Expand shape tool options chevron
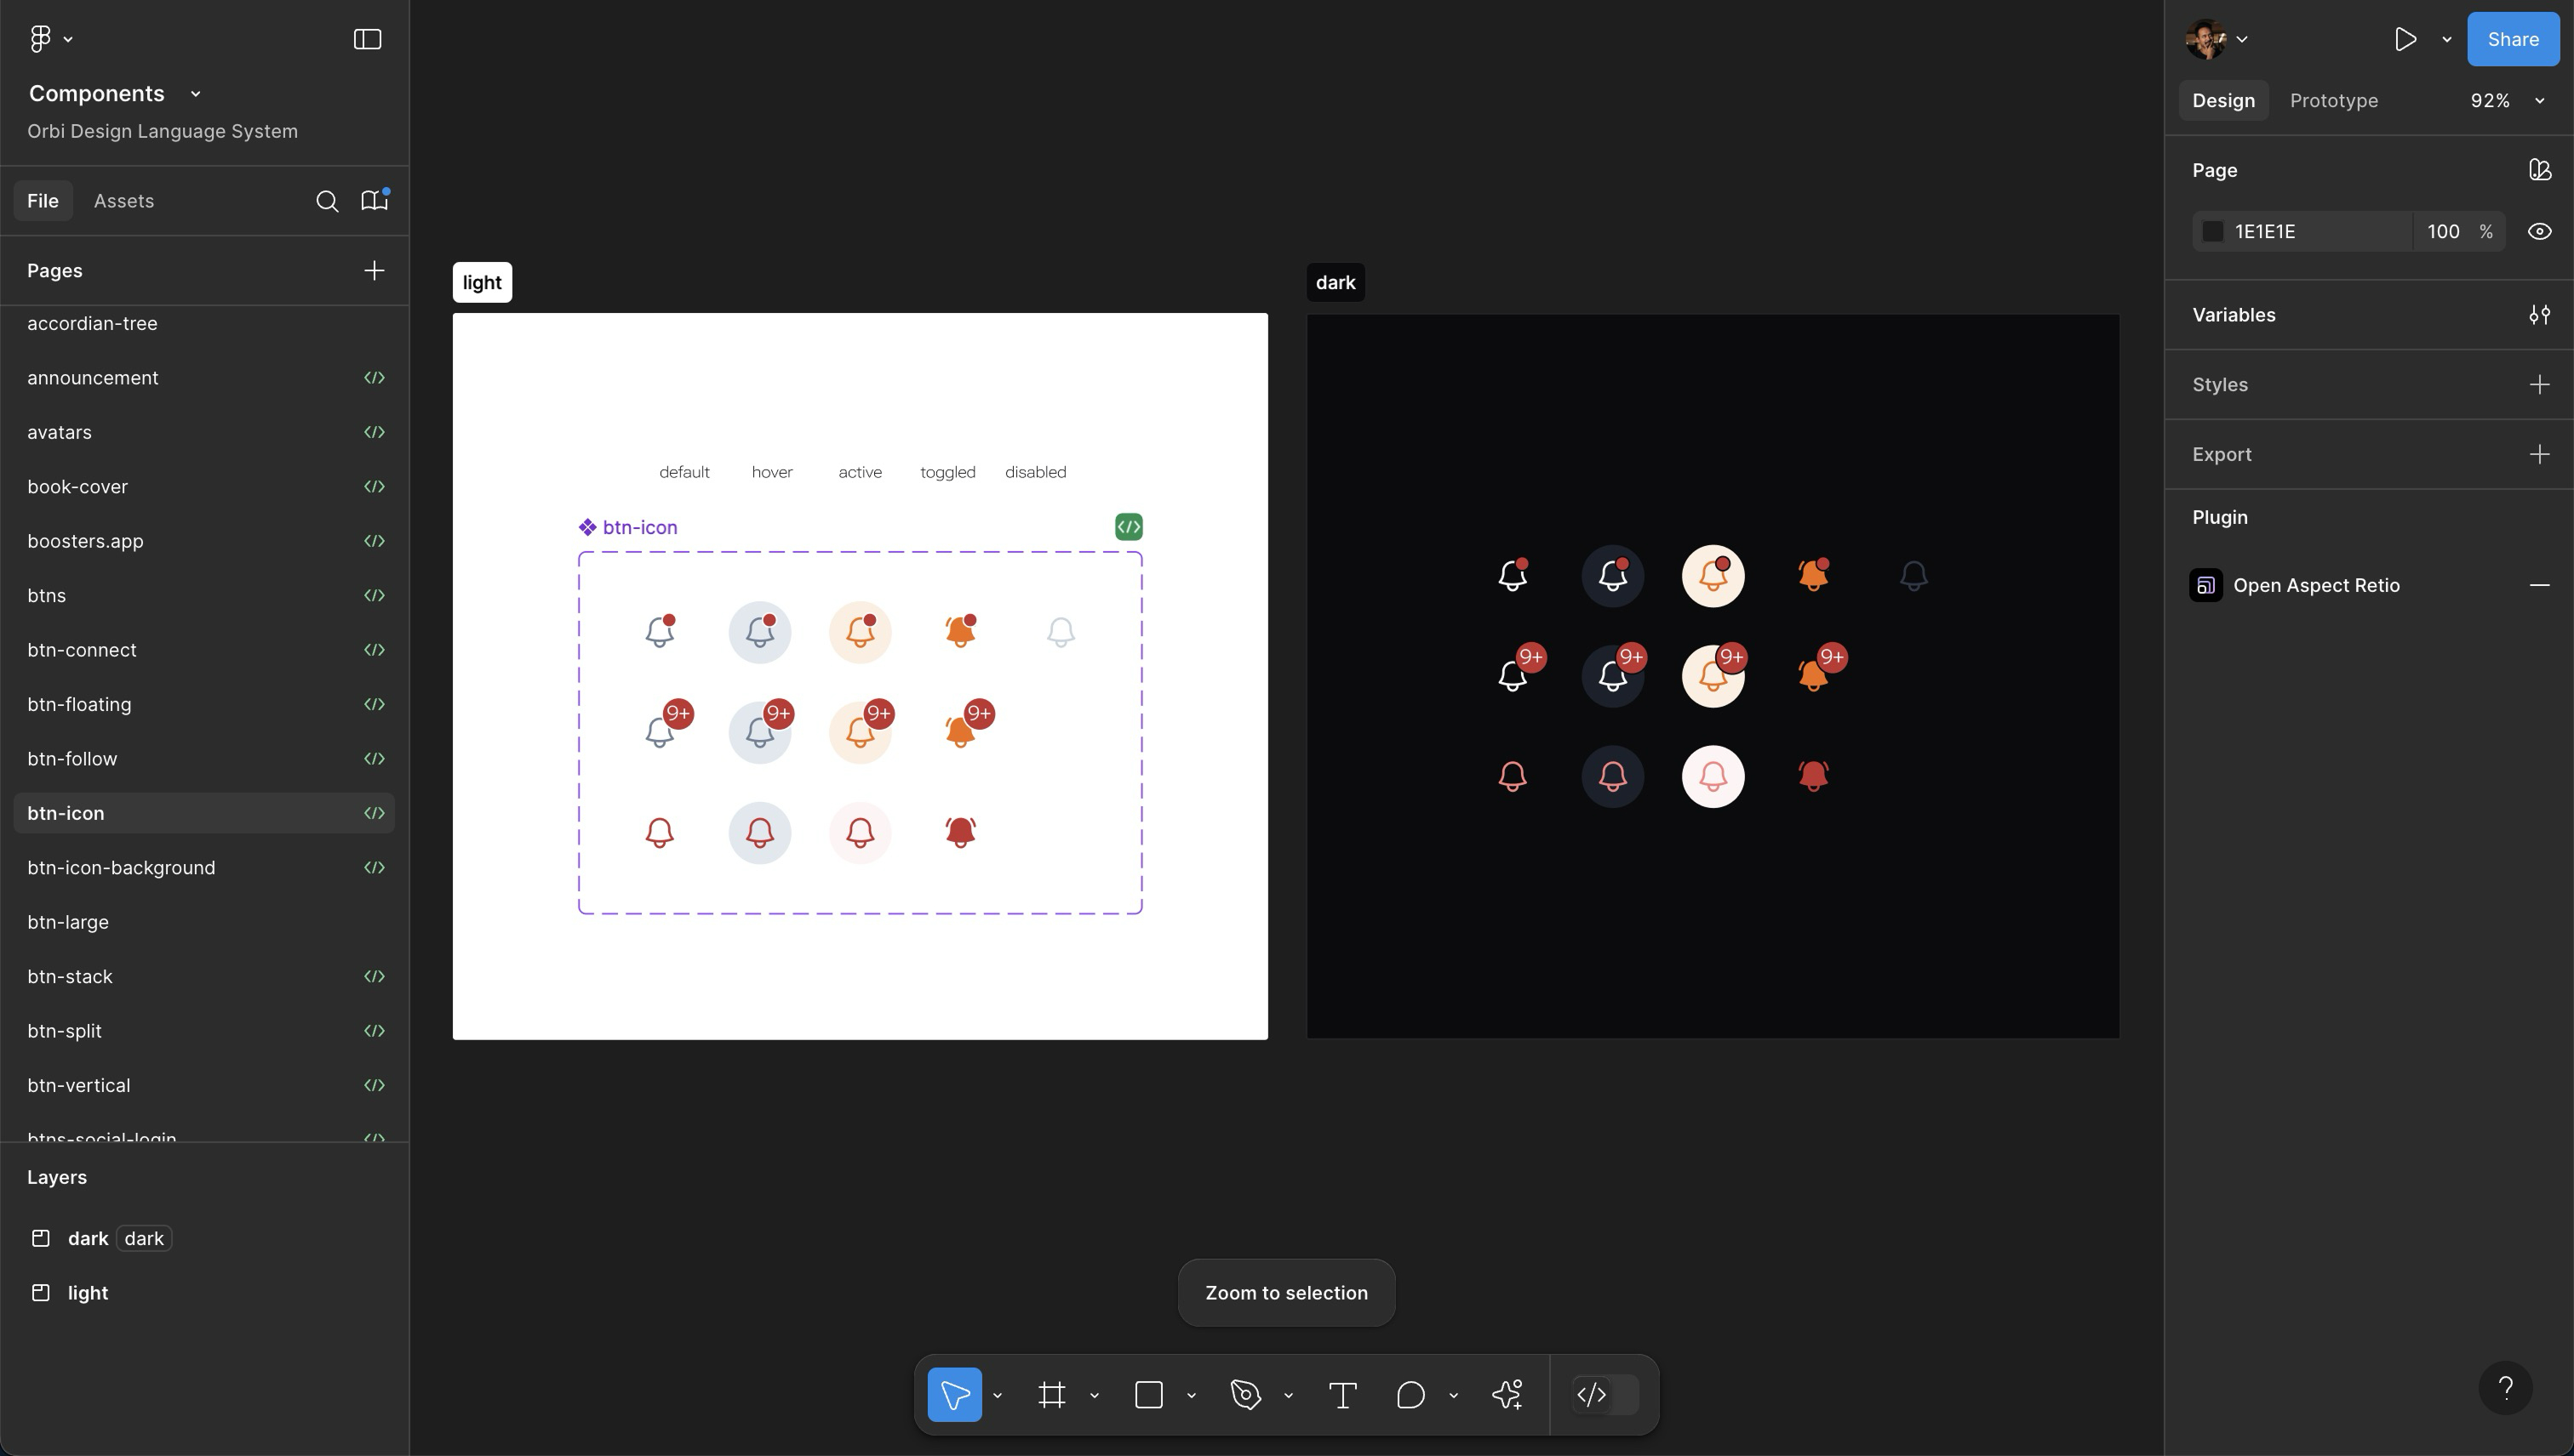This screenshot has width=2574, height=1456. pyautogui.click(x=1191, y=1396)
